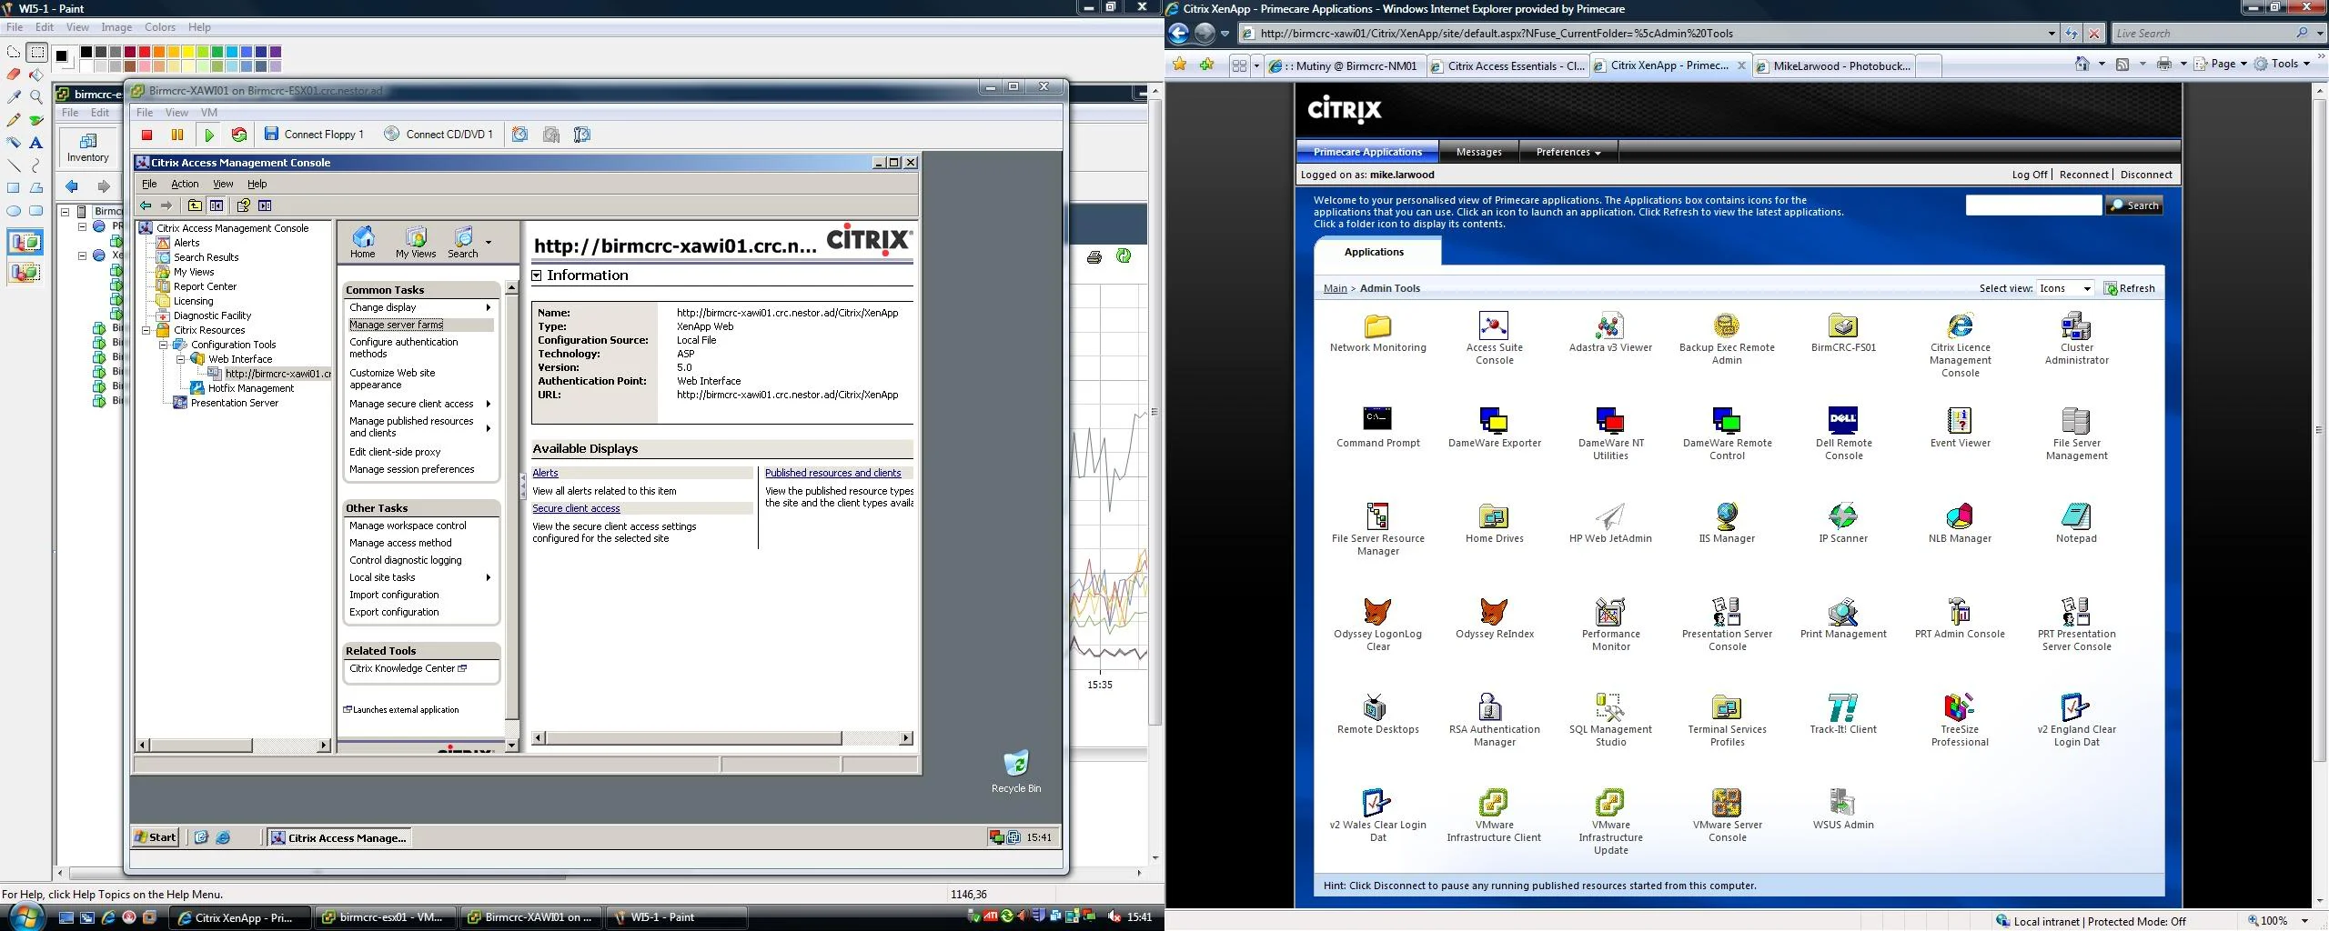Open the VM menu in VMware console
This screenshot has width=2329, height=931.
209,113
